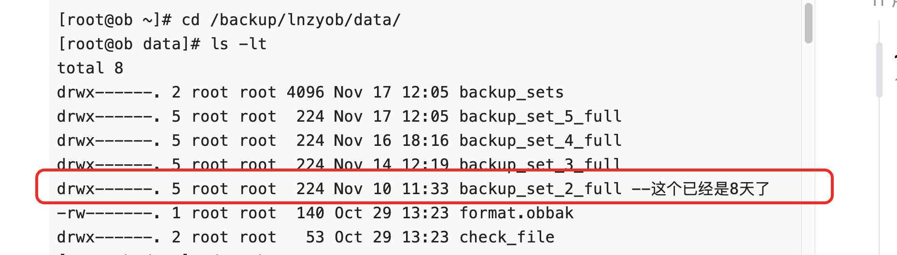Click the '[root@ob ~]#' prompt

114,20
